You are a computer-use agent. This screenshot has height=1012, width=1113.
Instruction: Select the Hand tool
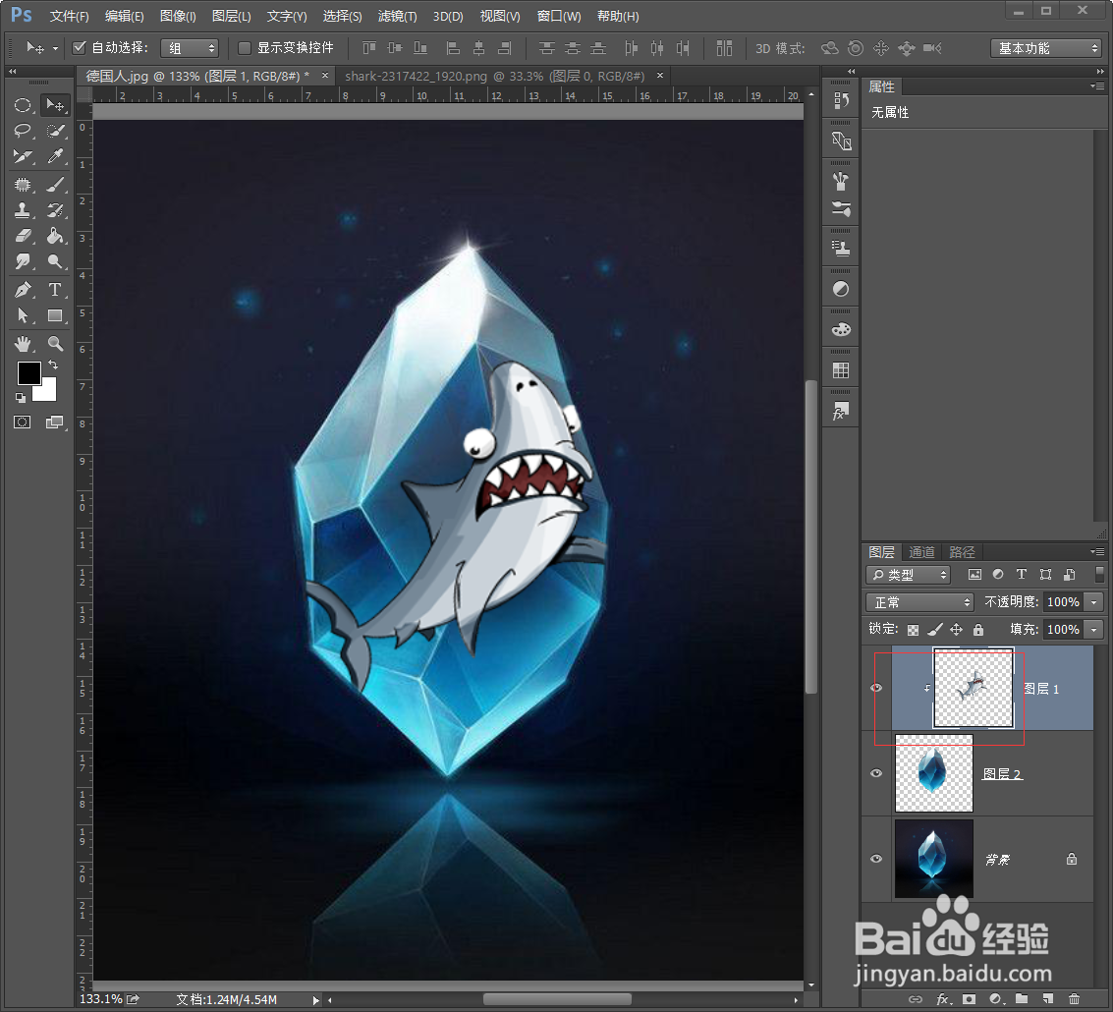(23, 345)
